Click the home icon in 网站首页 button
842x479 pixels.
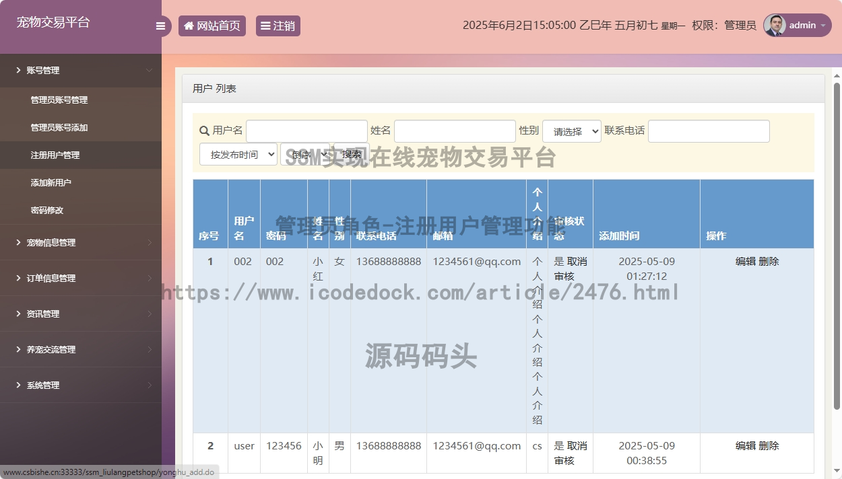[x=189, y=26]
